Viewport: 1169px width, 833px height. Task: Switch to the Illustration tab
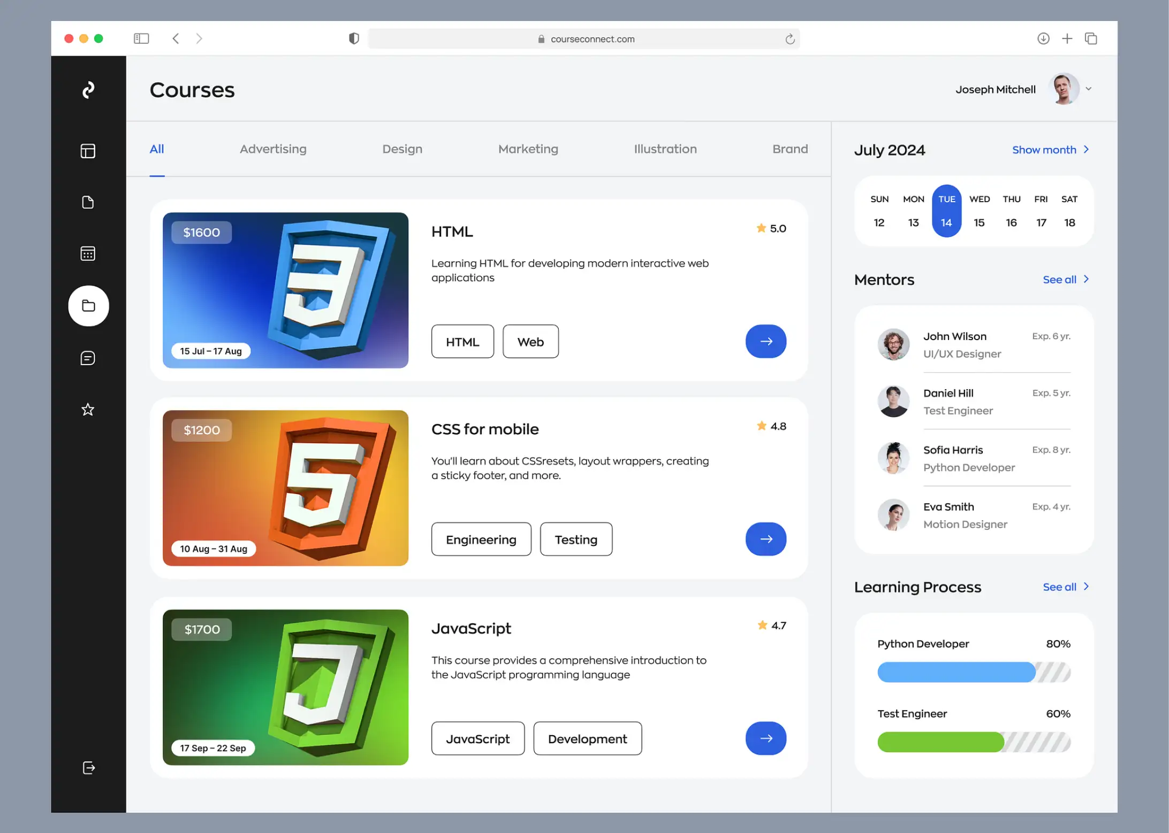click(665, 149)
